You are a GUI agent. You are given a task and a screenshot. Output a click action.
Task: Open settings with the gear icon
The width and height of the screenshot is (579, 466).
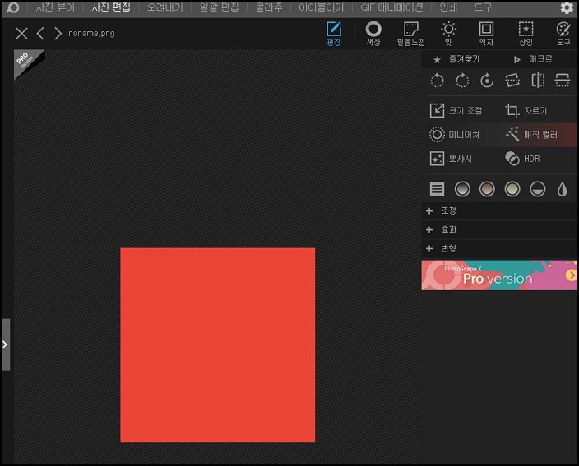(567, 7)
